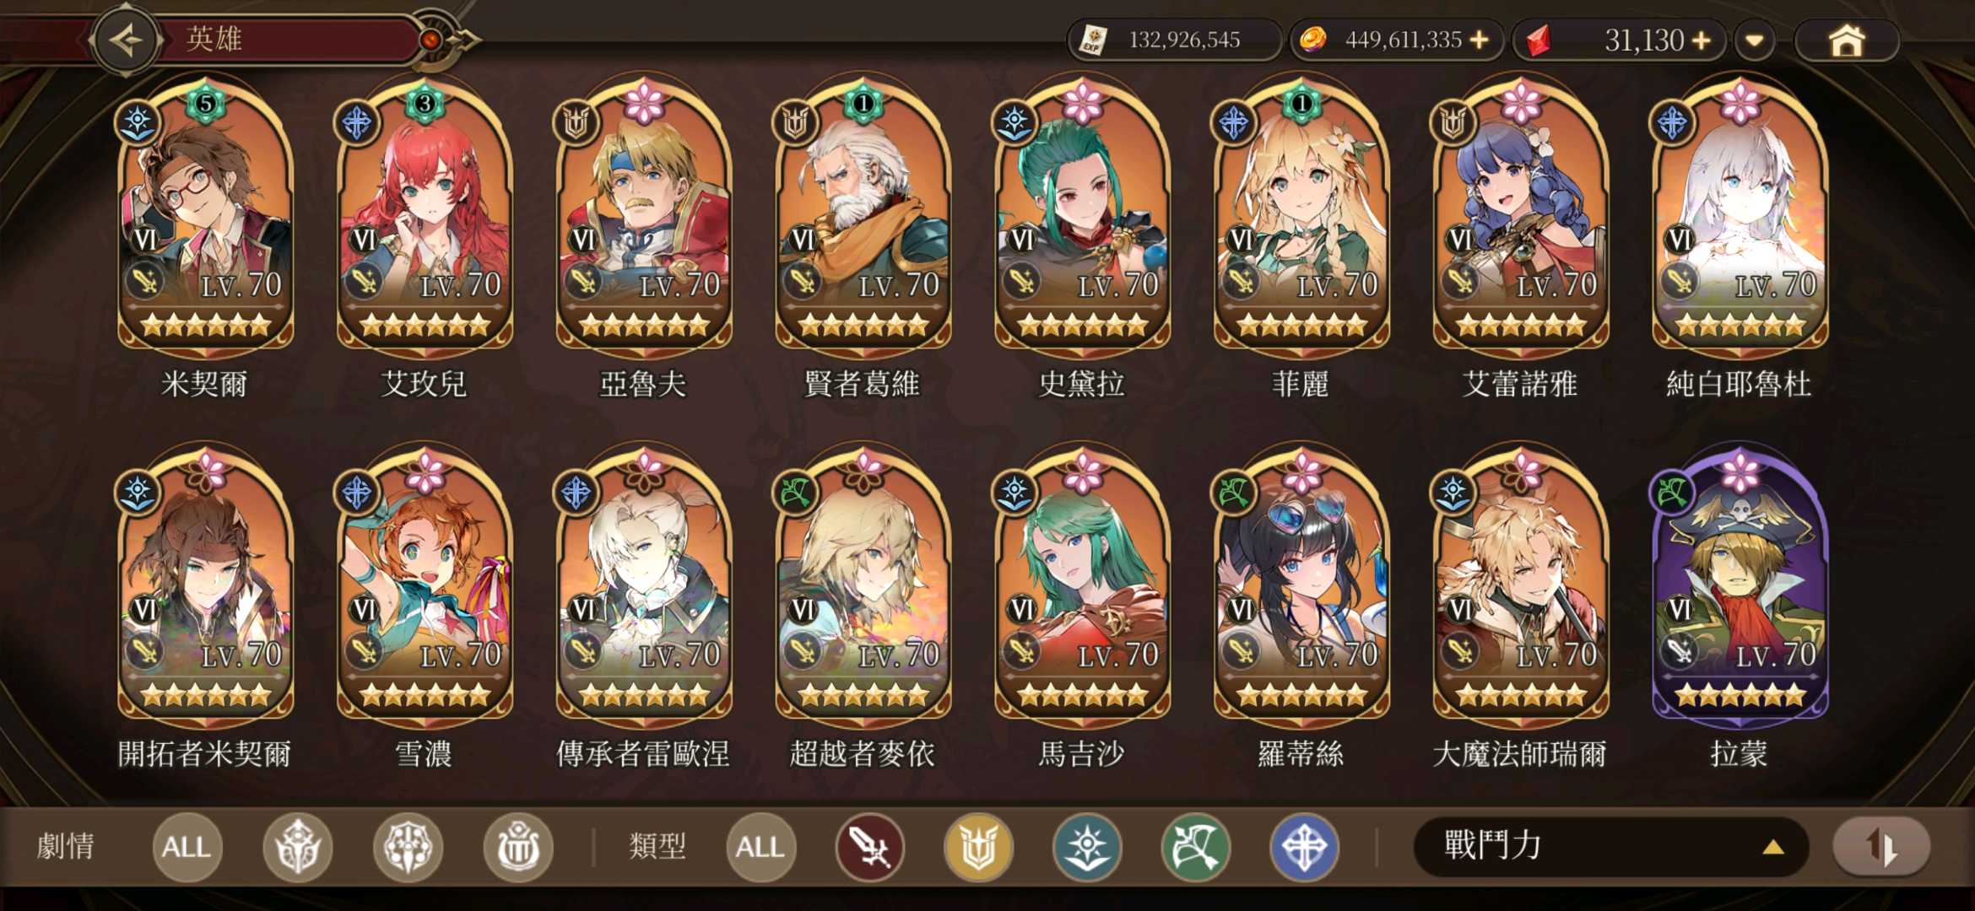Open hero 純白耶魯杜 card
Screen dimensions: 1975x911
(x=1740, y=239)
